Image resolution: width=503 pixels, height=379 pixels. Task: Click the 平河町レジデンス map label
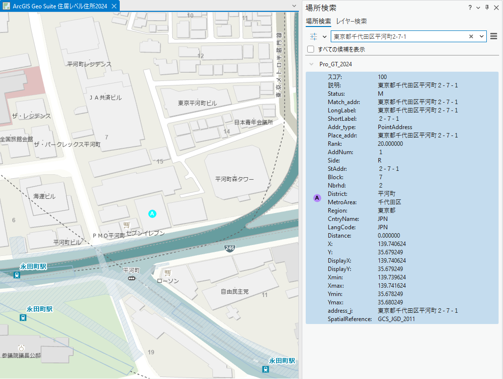(89, 64)
